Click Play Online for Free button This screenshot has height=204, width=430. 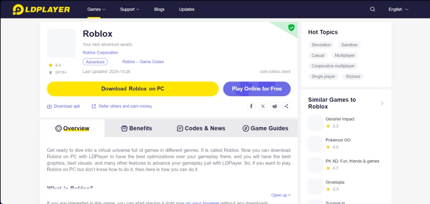click(257, 89)
